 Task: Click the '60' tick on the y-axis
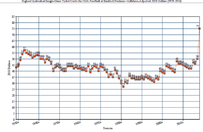pyautogui.click(x=13, y=47)
